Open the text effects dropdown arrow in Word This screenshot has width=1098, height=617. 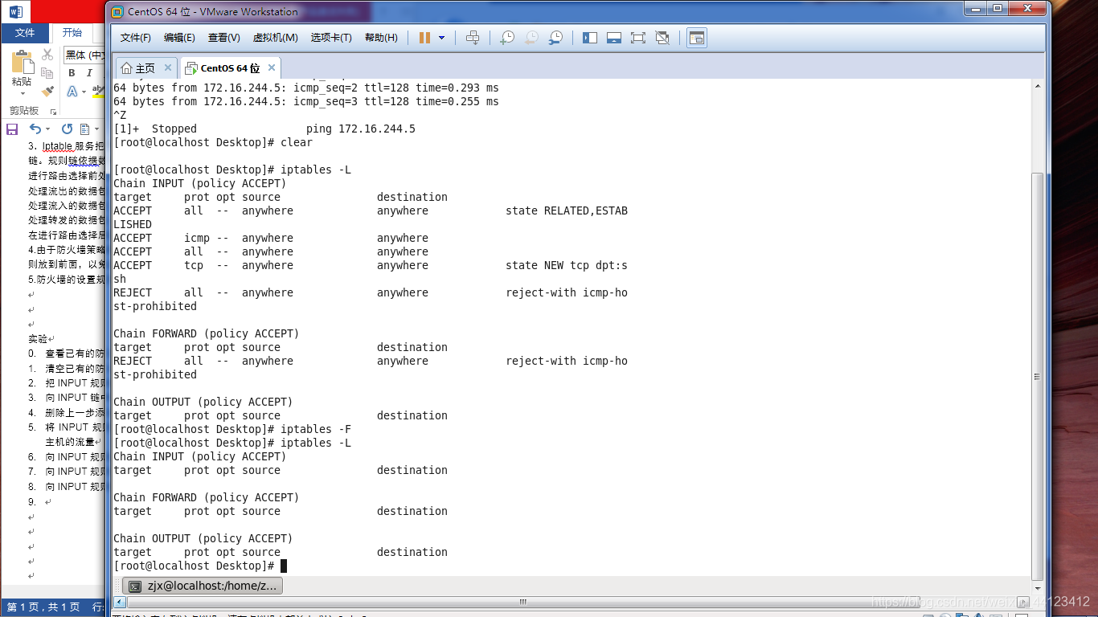[x=83, y=92]
